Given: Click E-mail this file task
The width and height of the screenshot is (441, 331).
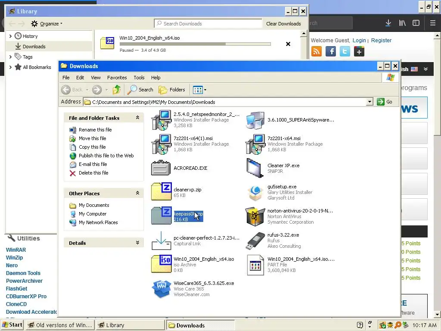Looking at the screenshot, I should [x=93, y=164].
